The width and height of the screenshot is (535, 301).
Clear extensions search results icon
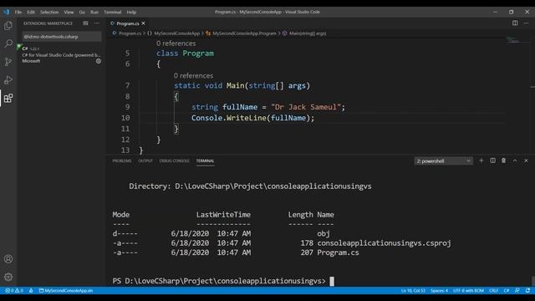coord(85,23)
